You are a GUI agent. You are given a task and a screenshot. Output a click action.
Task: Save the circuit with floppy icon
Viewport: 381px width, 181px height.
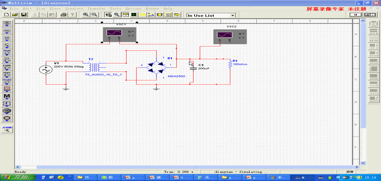[24, 14]
